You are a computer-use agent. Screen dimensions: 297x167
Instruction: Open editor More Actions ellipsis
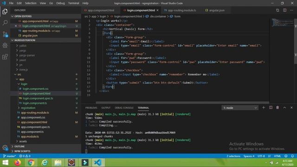291,10
